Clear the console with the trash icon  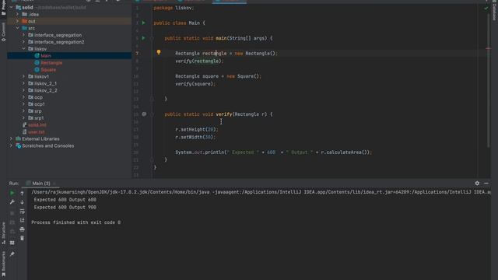(x=23, y=238)
